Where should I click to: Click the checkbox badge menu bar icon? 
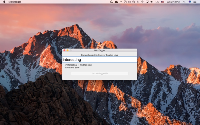125,2
